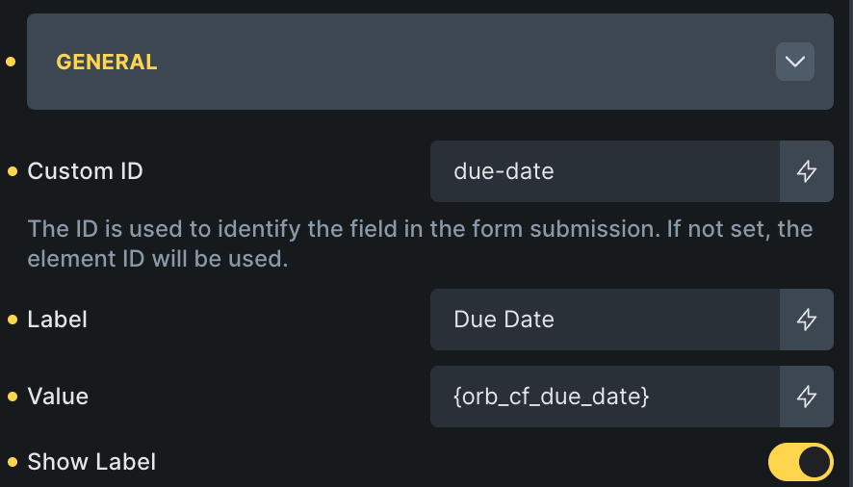Screen dimensions: 853x487
Task: Click the lightning icon beside Custom ID field
Action: (807, 171)
